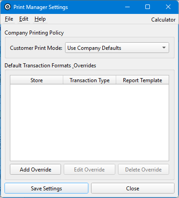Sort by the Store column header
The width and height of the screenshot is (179, 198).
pos(37,80)
